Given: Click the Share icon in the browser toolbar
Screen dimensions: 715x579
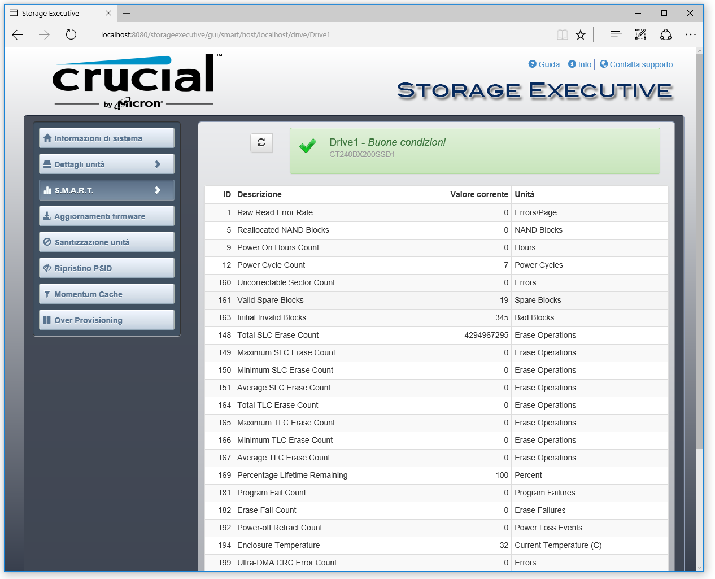Looking at the screenshot, I should tap(666, 35).
